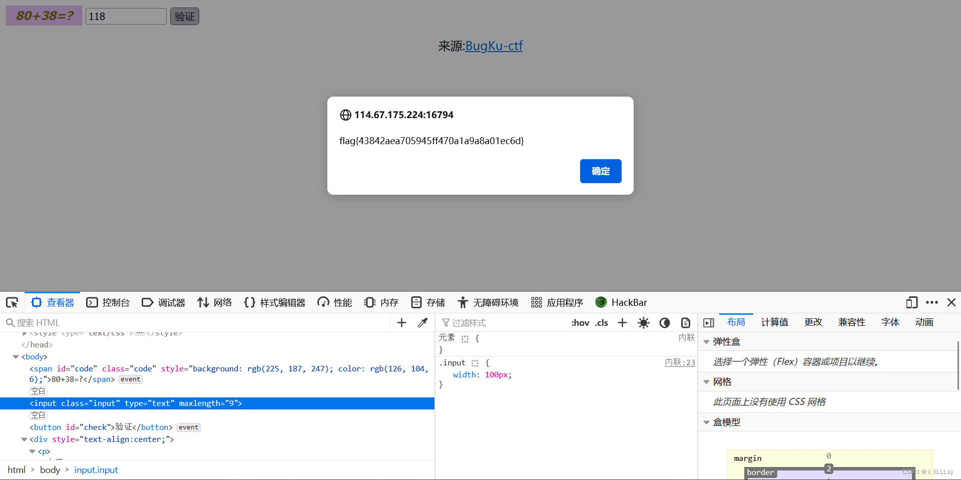Click html in breadcrumb trail
This screenshot has width=961, height=480.
click(x=17, y=470)
